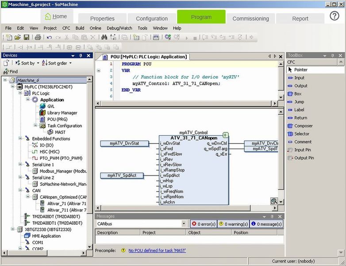Select the myATV_SpdAct input box
Screen dimensions: 346x266
122,176
